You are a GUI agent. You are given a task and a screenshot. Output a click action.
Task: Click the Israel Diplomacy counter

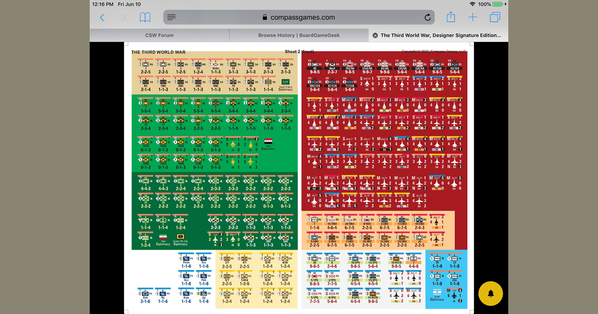click(437, 295)
